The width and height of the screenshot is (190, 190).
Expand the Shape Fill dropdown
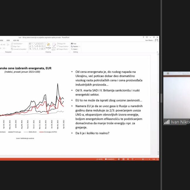click(x=63, y=44)
